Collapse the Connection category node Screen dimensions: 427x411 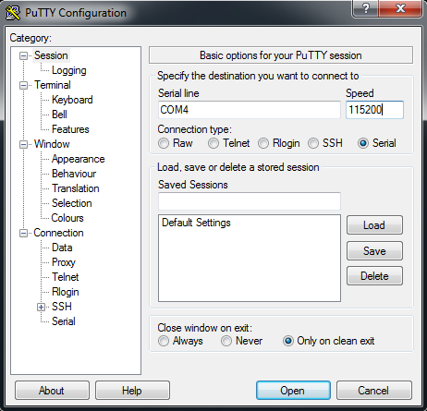23,233
